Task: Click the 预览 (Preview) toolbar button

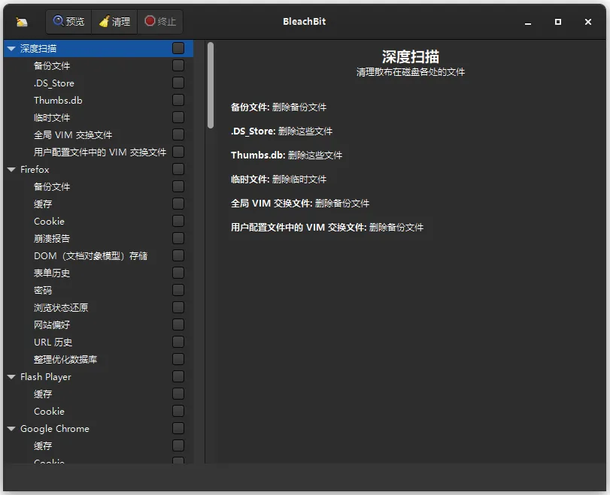Action: (69, 21)
